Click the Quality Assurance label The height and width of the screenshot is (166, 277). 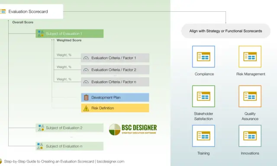point(250,116)
